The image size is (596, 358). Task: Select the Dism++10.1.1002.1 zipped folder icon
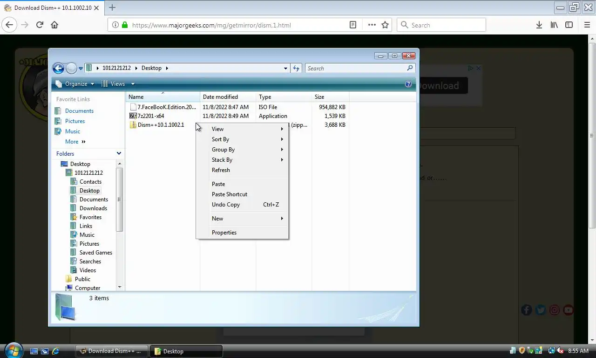click(133, 124)
